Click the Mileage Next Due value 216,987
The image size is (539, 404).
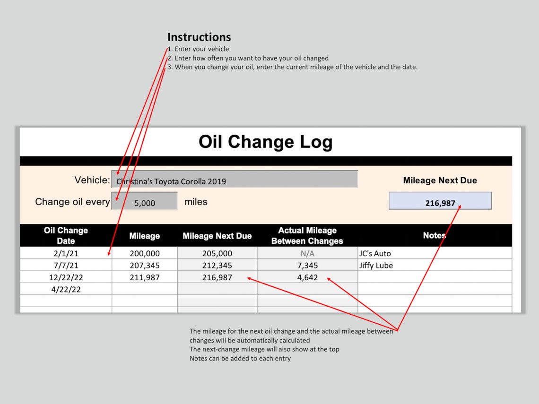[440, 200]
